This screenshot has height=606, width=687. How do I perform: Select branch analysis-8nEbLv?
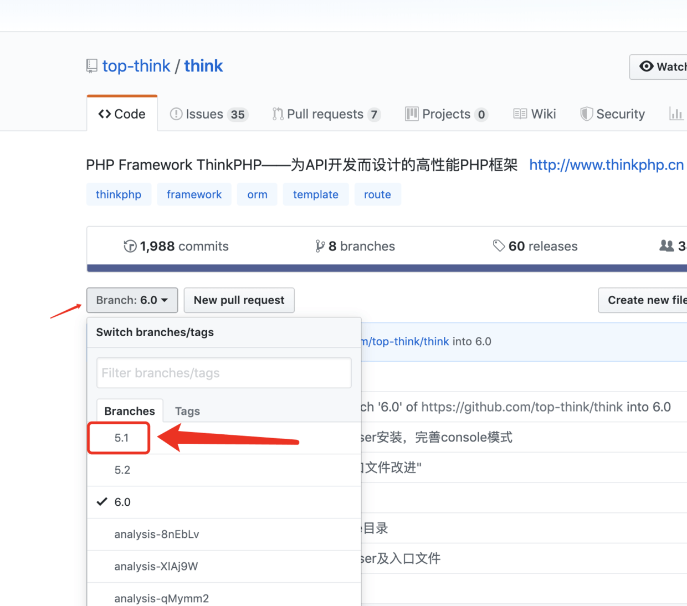tap(224, 535)
